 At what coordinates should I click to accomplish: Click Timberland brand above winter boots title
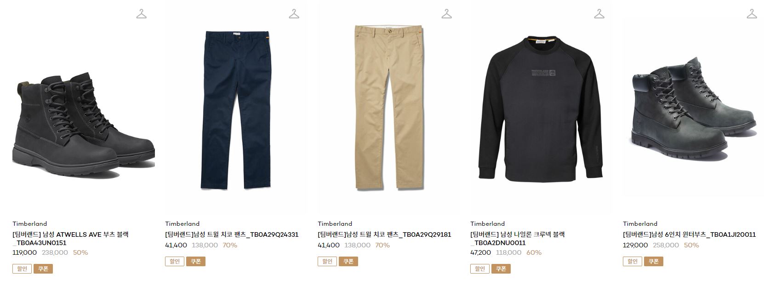point(640,223)
